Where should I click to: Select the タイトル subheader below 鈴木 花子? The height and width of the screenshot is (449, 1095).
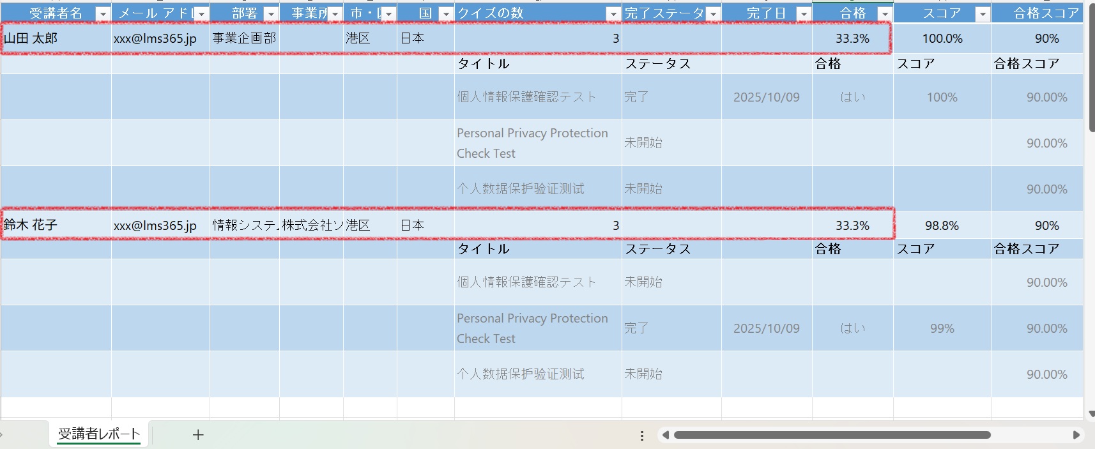tap(538, 249)
